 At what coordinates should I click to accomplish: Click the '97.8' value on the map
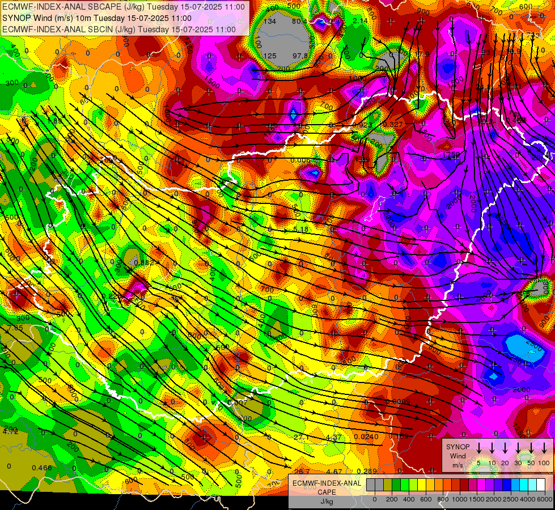(300, 56)
